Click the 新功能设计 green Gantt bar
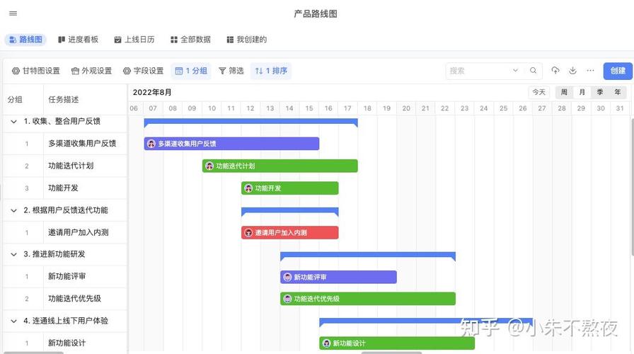 click(x=397, y=343)
